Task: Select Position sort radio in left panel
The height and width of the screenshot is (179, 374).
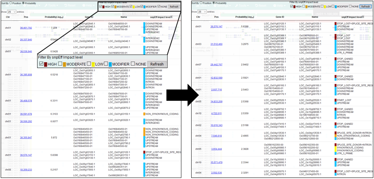Action: pos(11,3)
